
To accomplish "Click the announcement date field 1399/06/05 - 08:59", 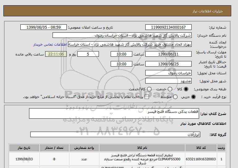I will (44, 27).
